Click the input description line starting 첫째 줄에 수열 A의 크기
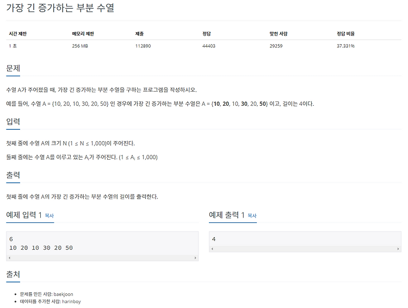 [x=71, y=143]
